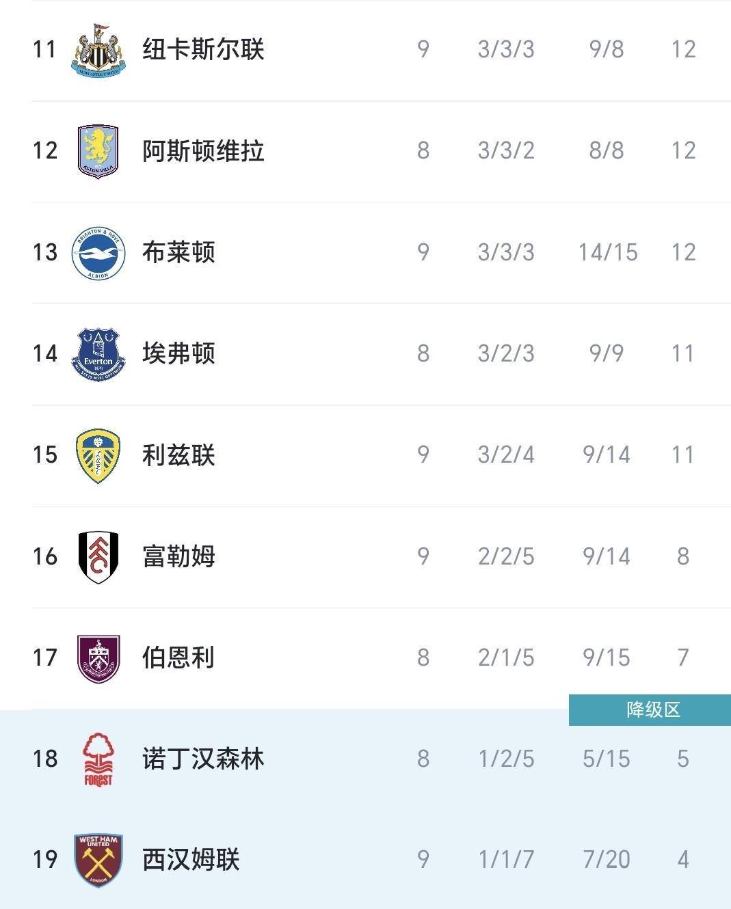Select the 诺丁汉森林 team name
Image resolution: width=731 pixels, height=909 pixels.
[x=203, y=759]
